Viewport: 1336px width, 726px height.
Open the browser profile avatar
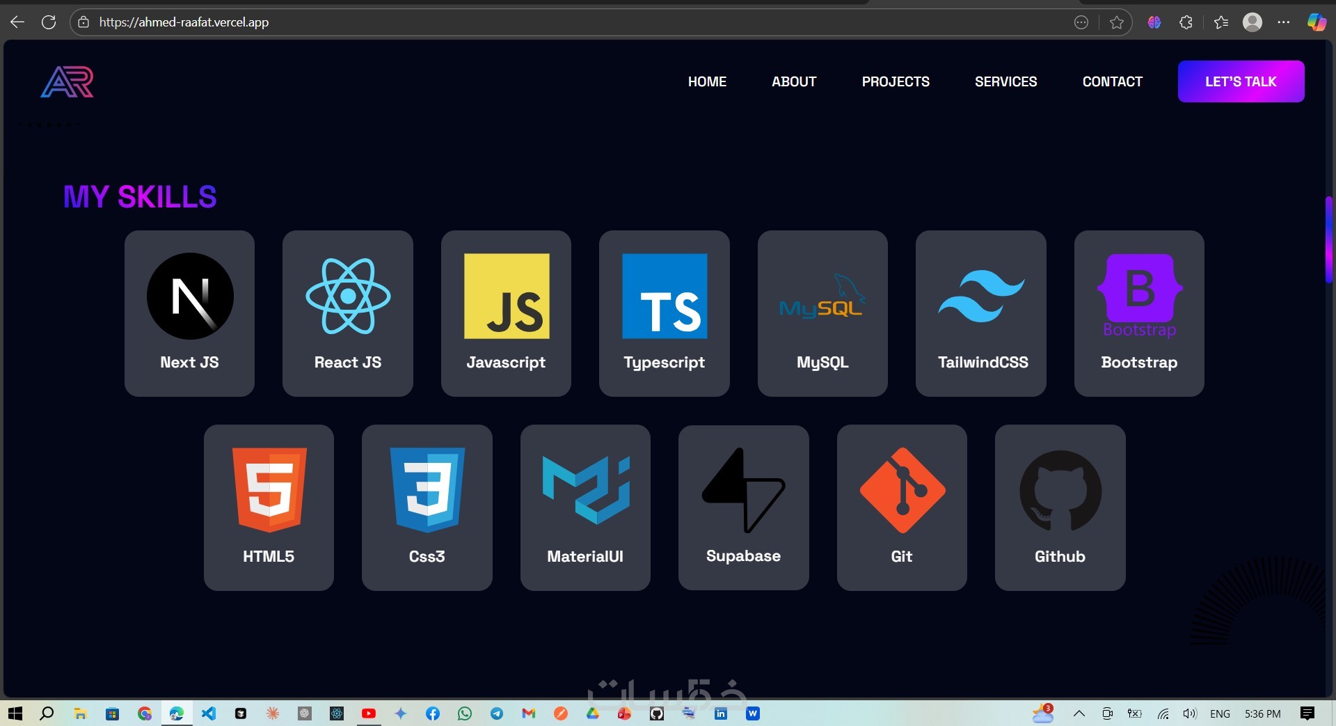pos(1252,22)
